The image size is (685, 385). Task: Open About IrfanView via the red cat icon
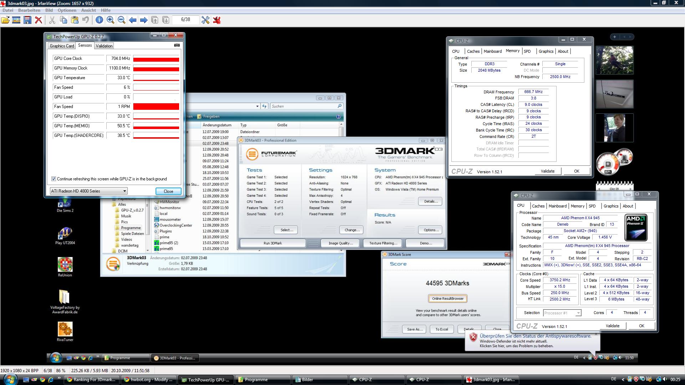pyautogui.click(x=217, y=20)
